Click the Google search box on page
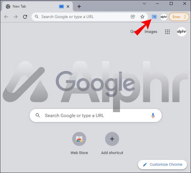This screenshot has height=173, width=191. pos(95,116)
